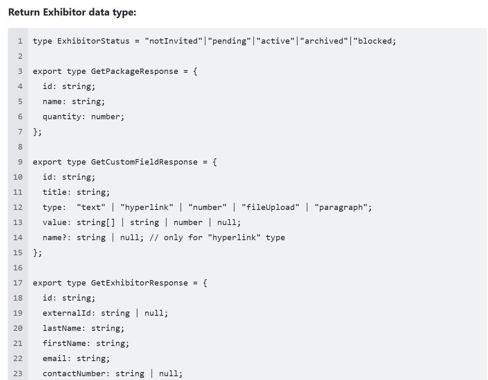Click the "pending" status value
The image size is (488, 380).
229,41
